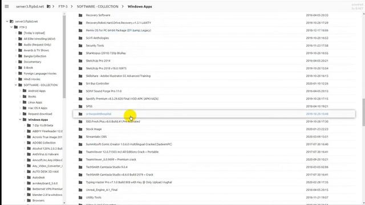Screen dimensions: 365x205
Task: Click folder icon of SketchUp Pro 2014
Action: [80, 61]
